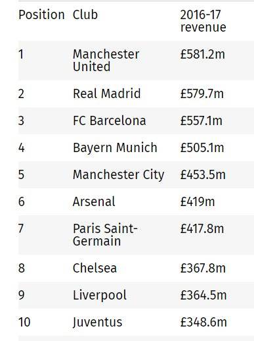
Task: Click the £453.5m revenue cell
Action: 203,174
